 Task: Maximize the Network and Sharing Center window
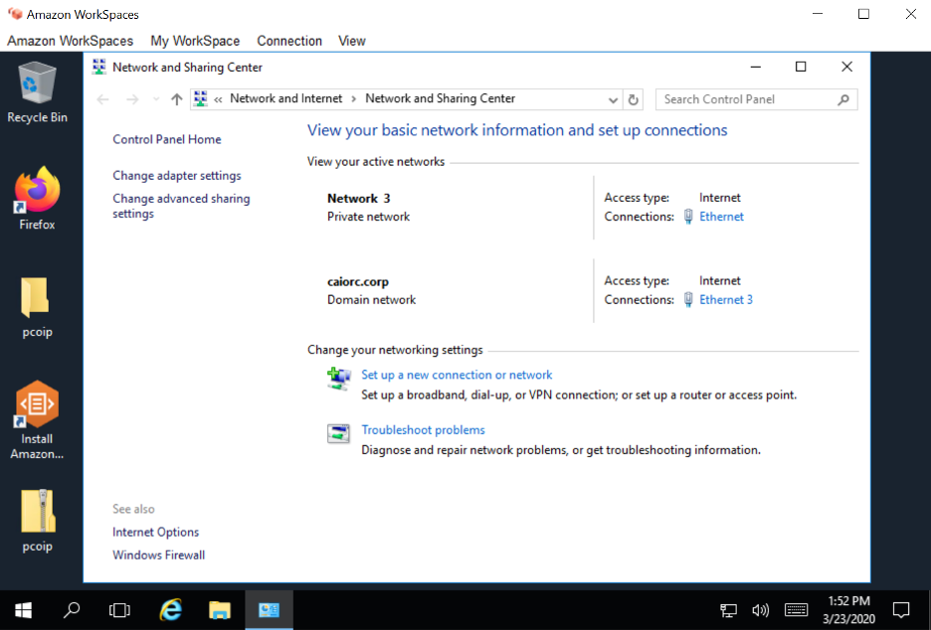[x=801, y=67]
